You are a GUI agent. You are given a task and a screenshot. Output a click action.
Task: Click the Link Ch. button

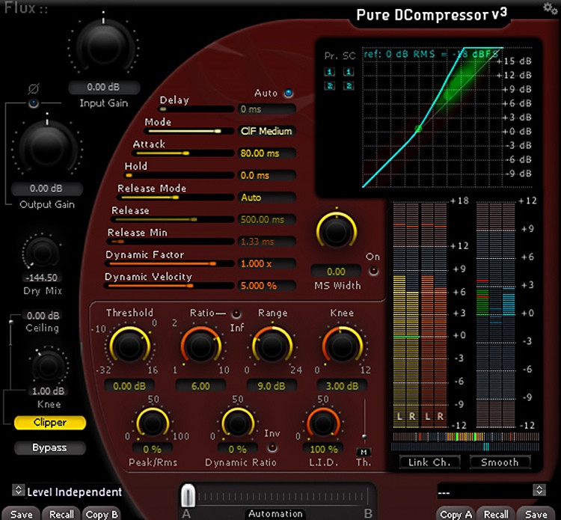pyautogui.click(x=429, y=462)
